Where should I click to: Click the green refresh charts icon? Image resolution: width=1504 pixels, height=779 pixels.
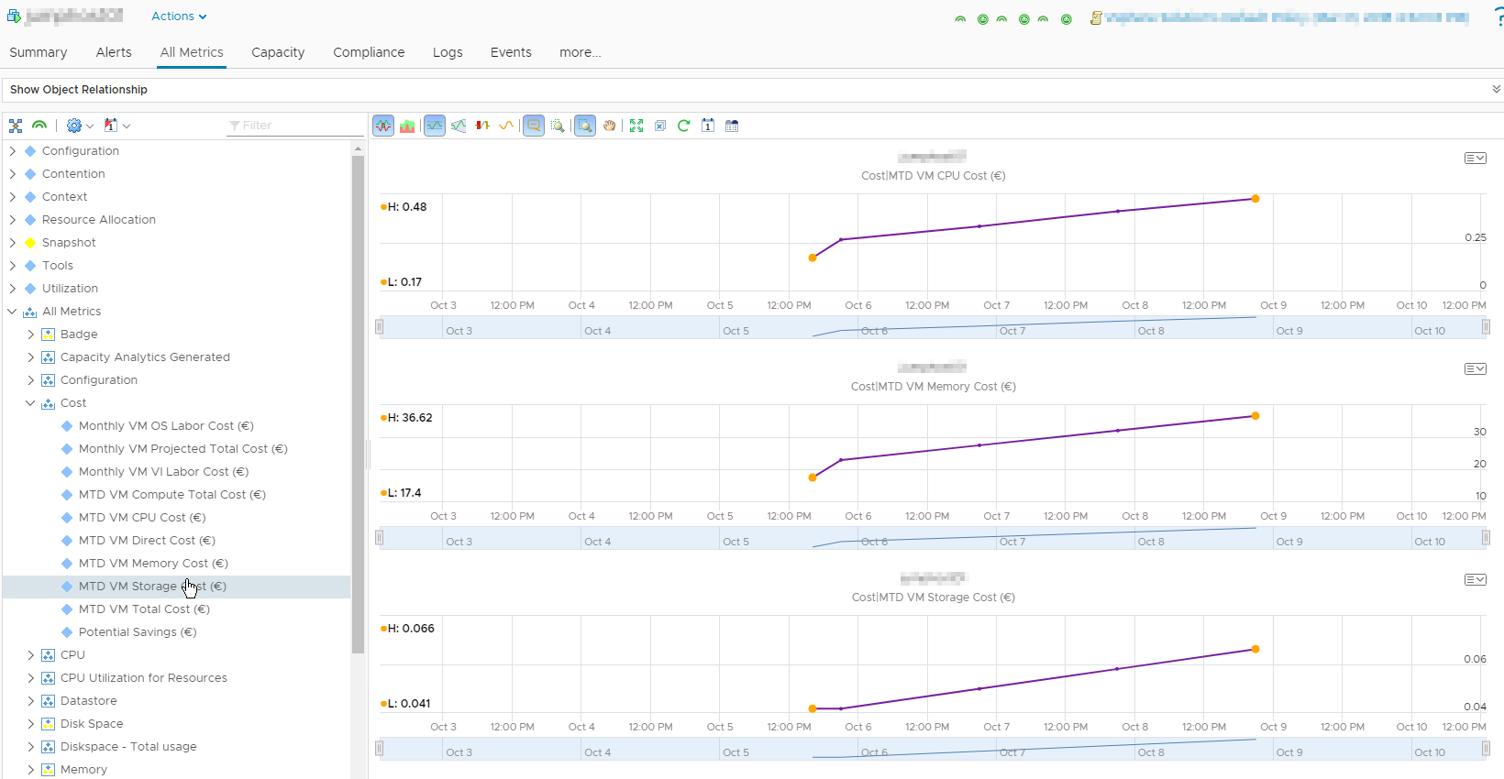pos(683,126)
